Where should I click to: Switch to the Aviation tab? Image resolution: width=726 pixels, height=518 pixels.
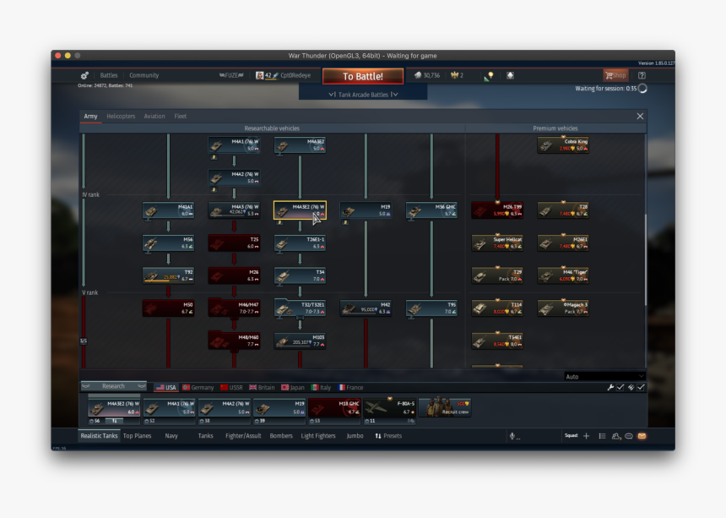click(x=154, y=116)
